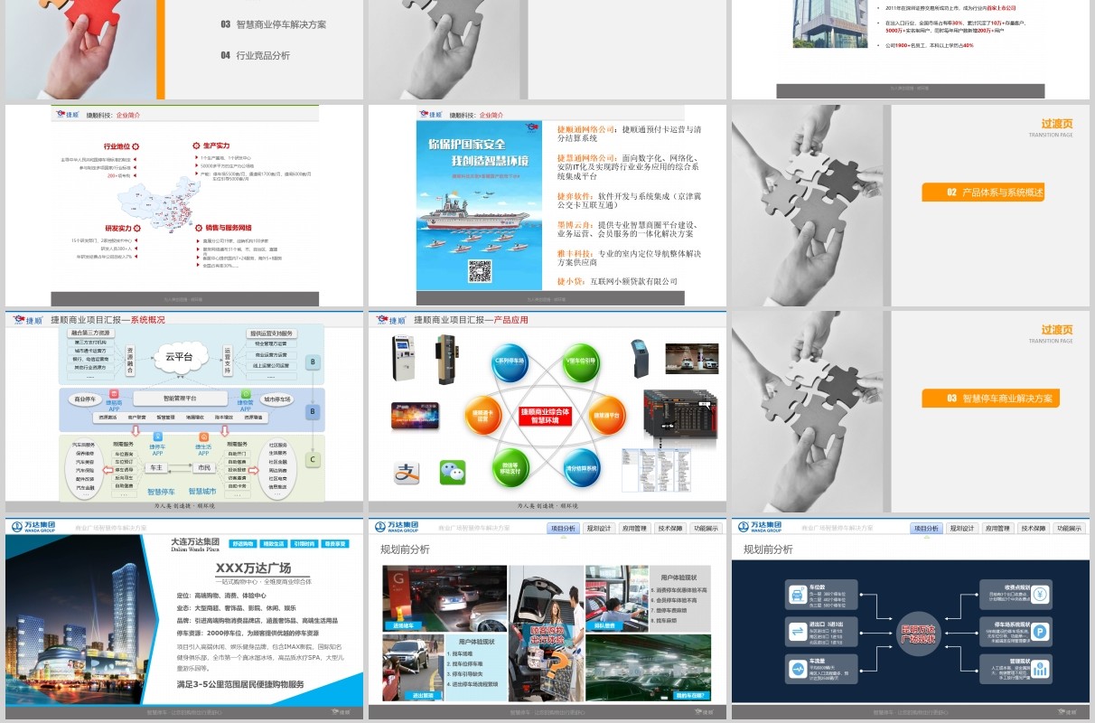
Task: Click the orange 雅丰科技 company name
Action: coord(576,253)
